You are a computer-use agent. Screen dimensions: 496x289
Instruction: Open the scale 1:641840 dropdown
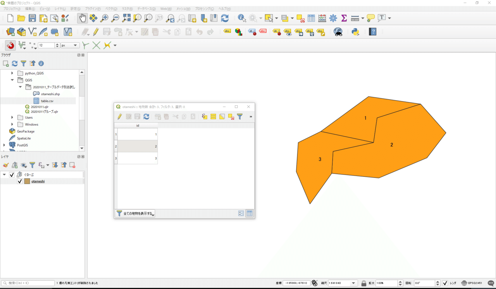354,283
